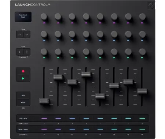The width and height of the screenshot is (165, 139).
Task: Select fourth knob in green-LED bottom row
Action: [x=86, y=52]
